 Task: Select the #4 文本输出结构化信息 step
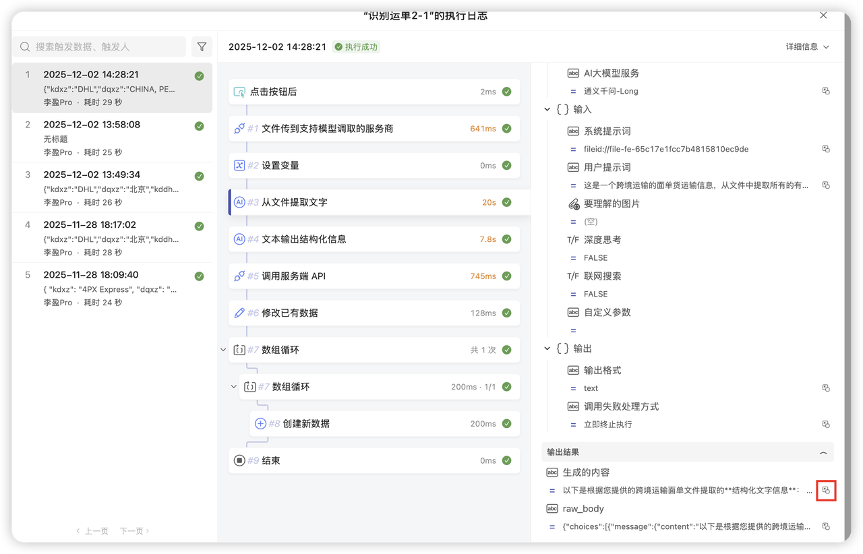[374, 239]
